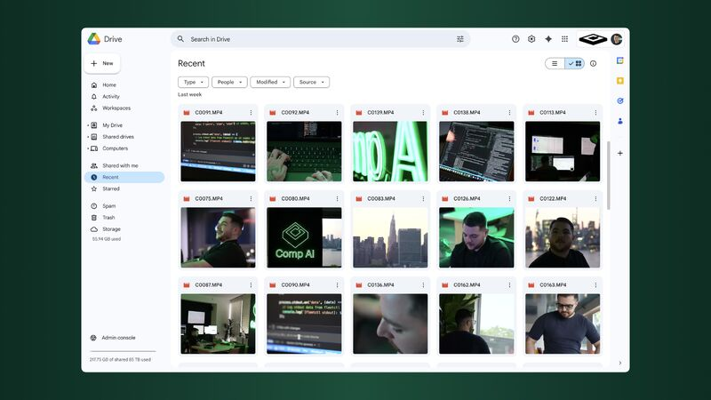Open more actions for C0075.MP4
Image resolution: width=711 pixels, height=400 pixels.
(x=251, y=198)
